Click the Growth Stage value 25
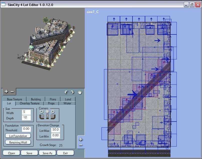The image size is (202, 159). point(61,145)
